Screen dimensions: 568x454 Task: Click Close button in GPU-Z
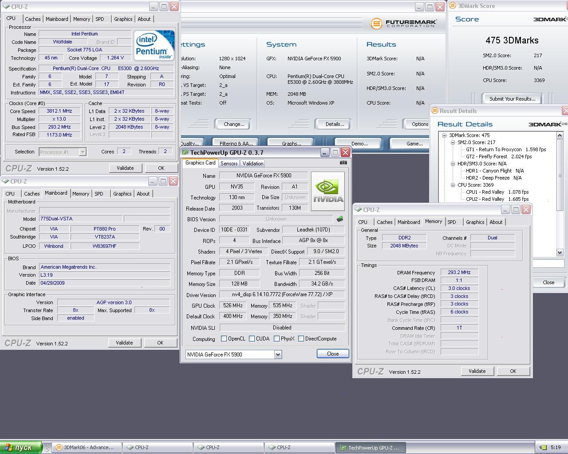333,354
